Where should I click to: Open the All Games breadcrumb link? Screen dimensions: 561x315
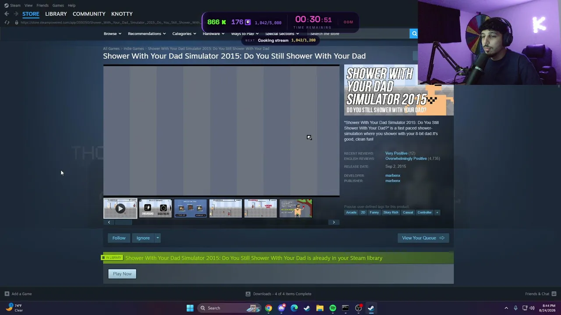pos(111,49)
